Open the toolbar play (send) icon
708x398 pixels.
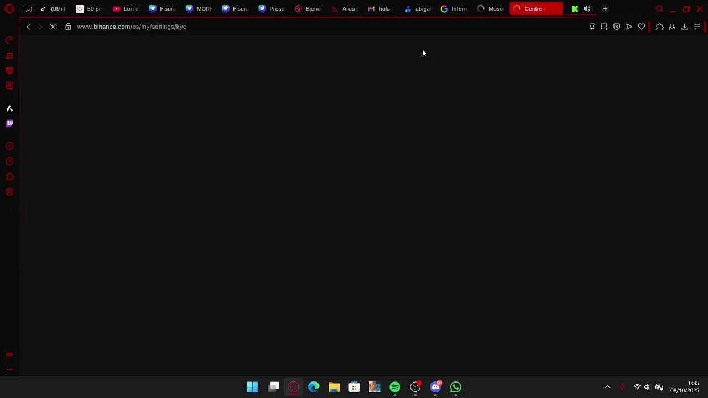(x=629, y=27)
